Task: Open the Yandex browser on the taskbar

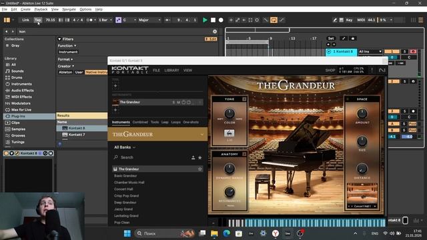Action: pos(276,233)
